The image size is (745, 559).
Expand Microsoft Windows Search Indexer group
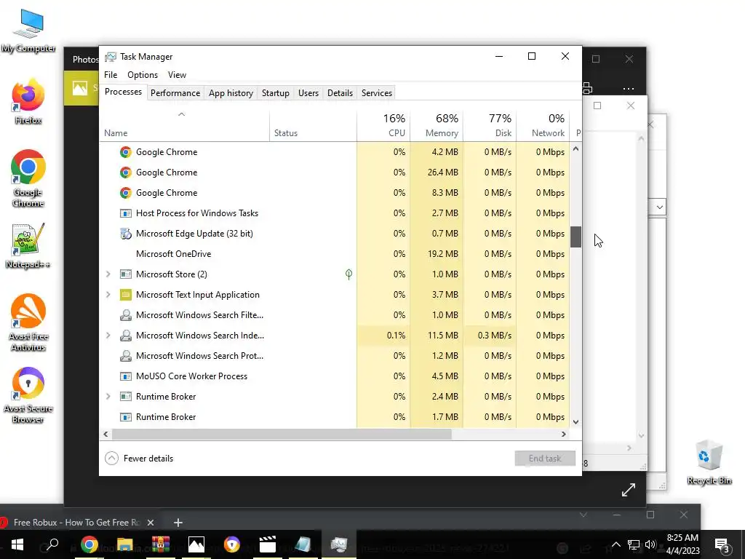click(108, 336)
